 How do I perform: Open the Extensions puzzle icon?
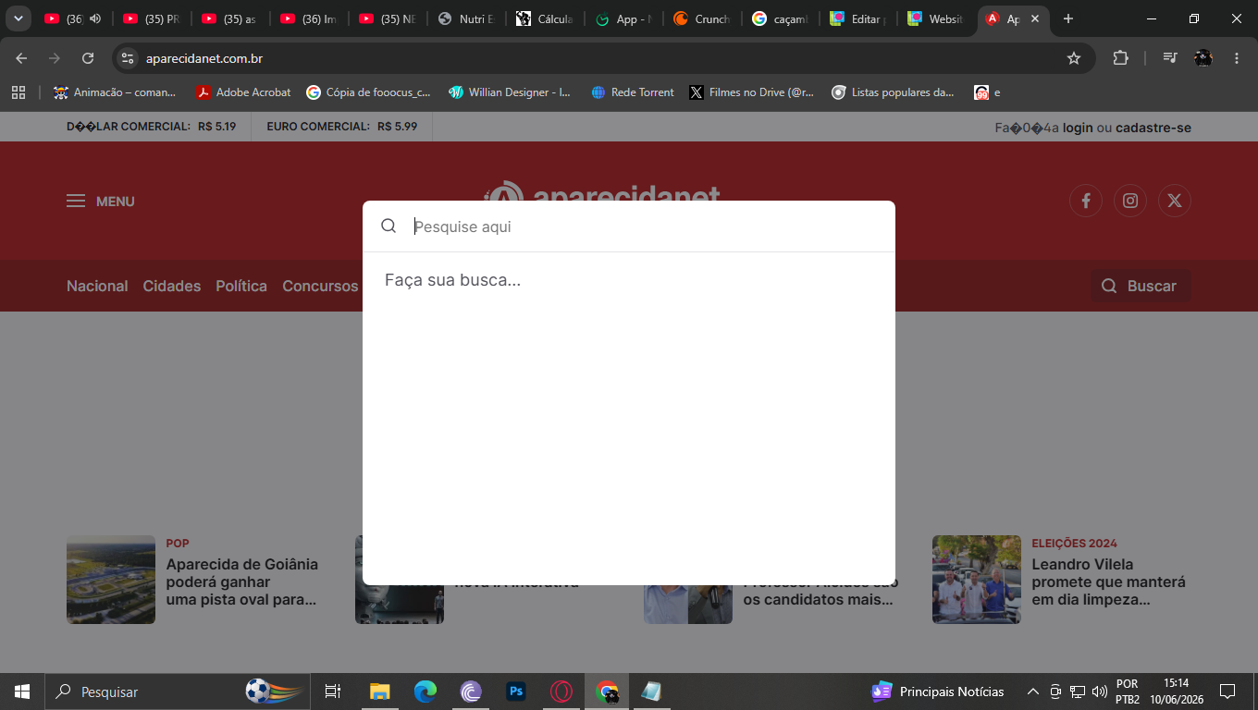coord(1120,58)
